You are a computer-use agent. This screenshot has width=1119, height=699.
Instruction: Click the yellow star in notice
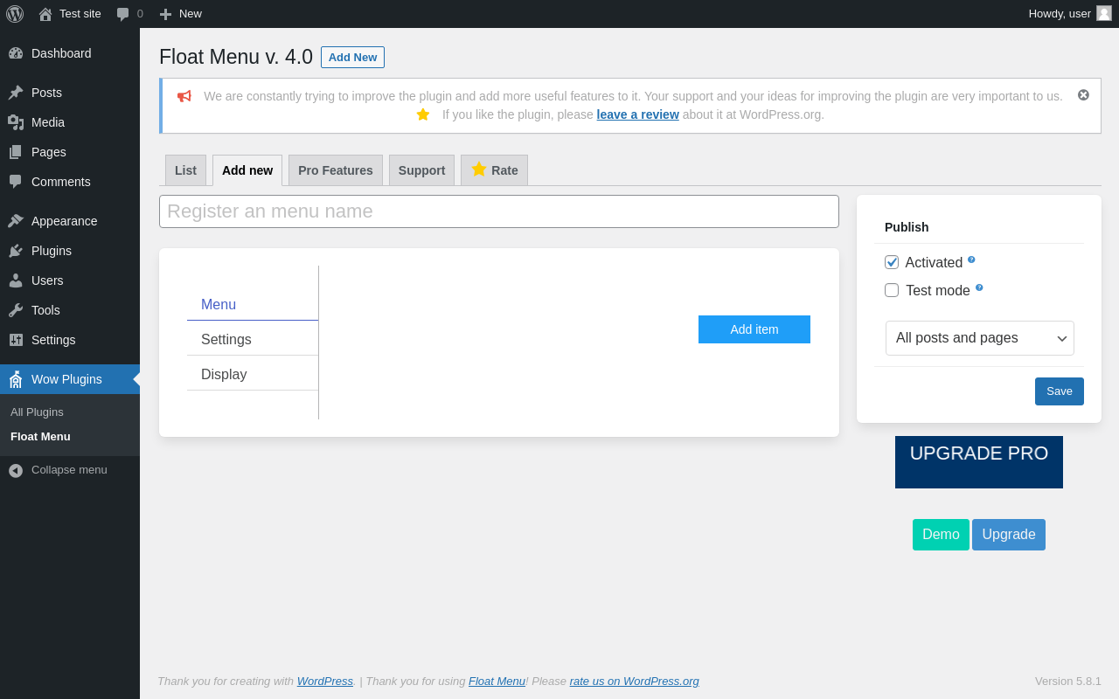coord(423,114)
